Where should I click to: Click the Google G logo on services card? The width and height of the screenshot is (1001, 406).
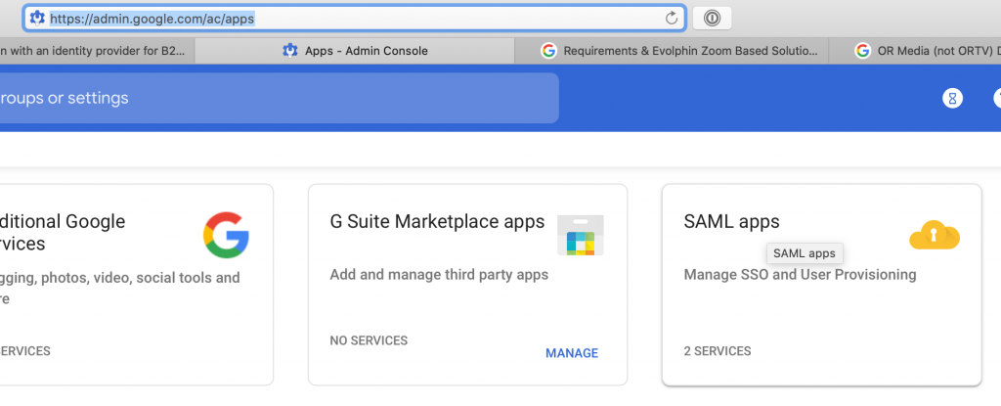pyautogui.click(x=226, y=235)
